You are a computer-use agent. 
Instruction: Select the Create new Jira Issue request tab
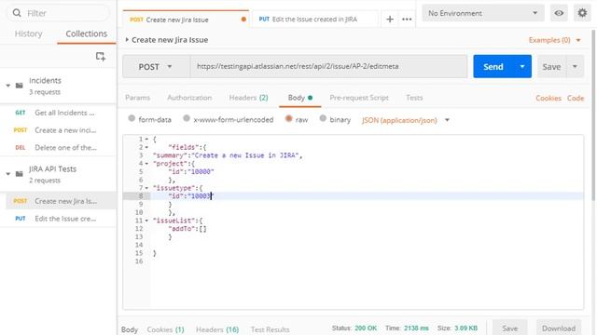186,20
